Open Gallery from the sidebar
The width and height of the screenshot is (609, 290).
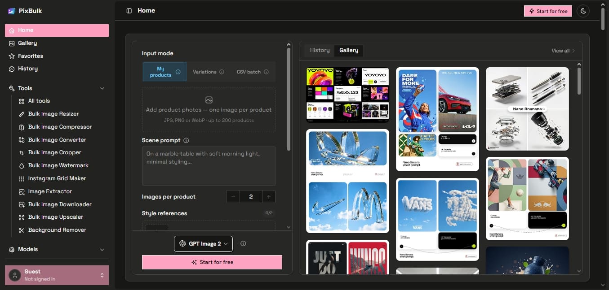(57, 43)
